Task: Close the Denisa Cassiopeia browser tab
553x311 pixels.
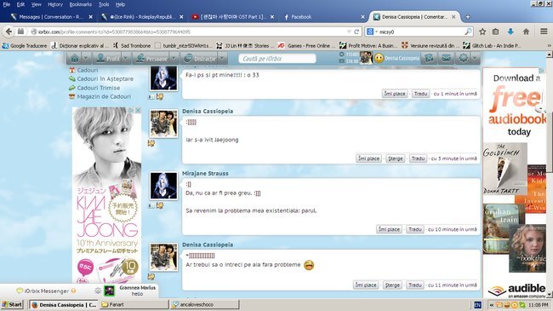Action: pos(453,16)
